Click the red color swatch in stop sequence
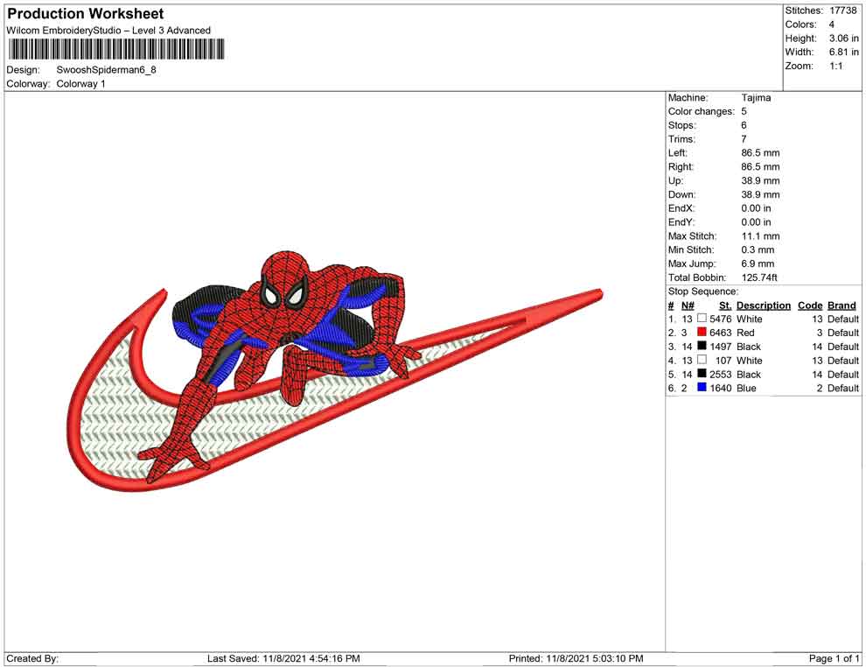 pos(702,332)
